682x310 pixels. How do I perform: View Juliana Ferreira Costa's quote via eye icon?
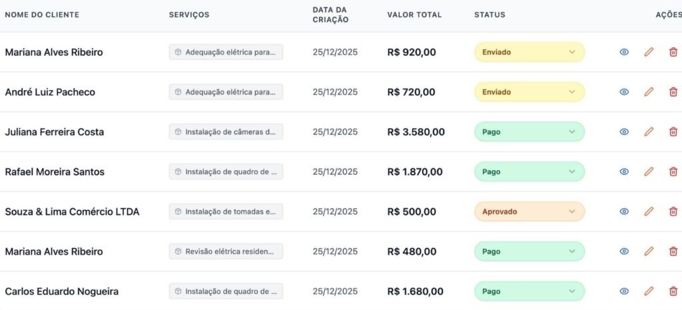coord(624,132)
